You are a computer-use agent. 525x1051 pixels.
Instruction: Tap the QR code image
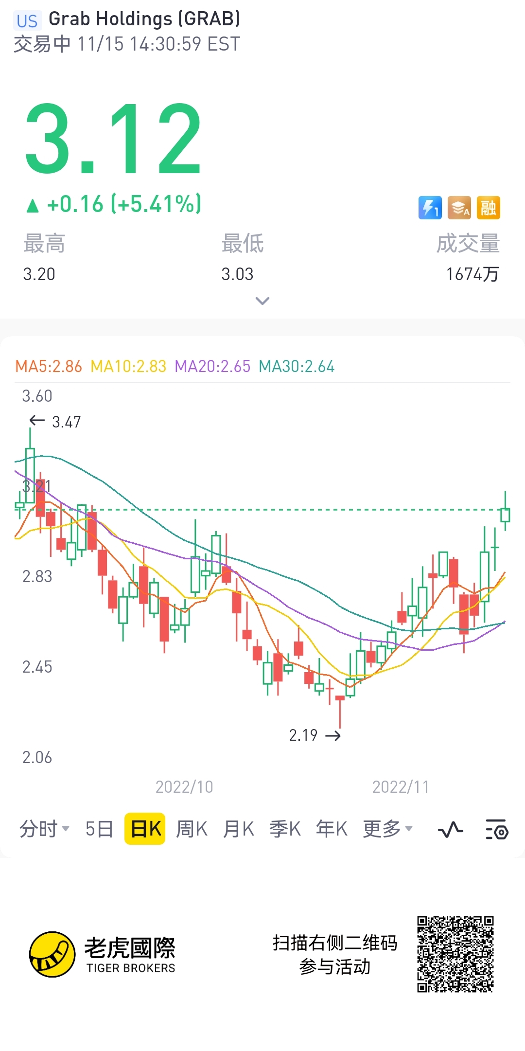click(455, 954)
